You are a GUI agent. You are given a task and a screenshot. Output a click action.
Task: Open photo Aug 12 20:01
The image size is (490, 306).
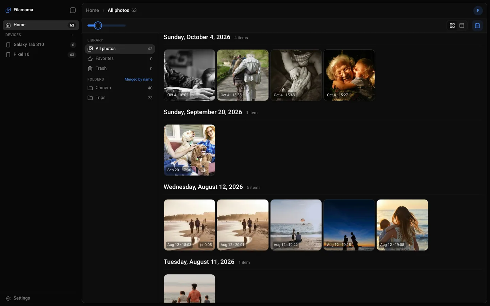(243, 225)
